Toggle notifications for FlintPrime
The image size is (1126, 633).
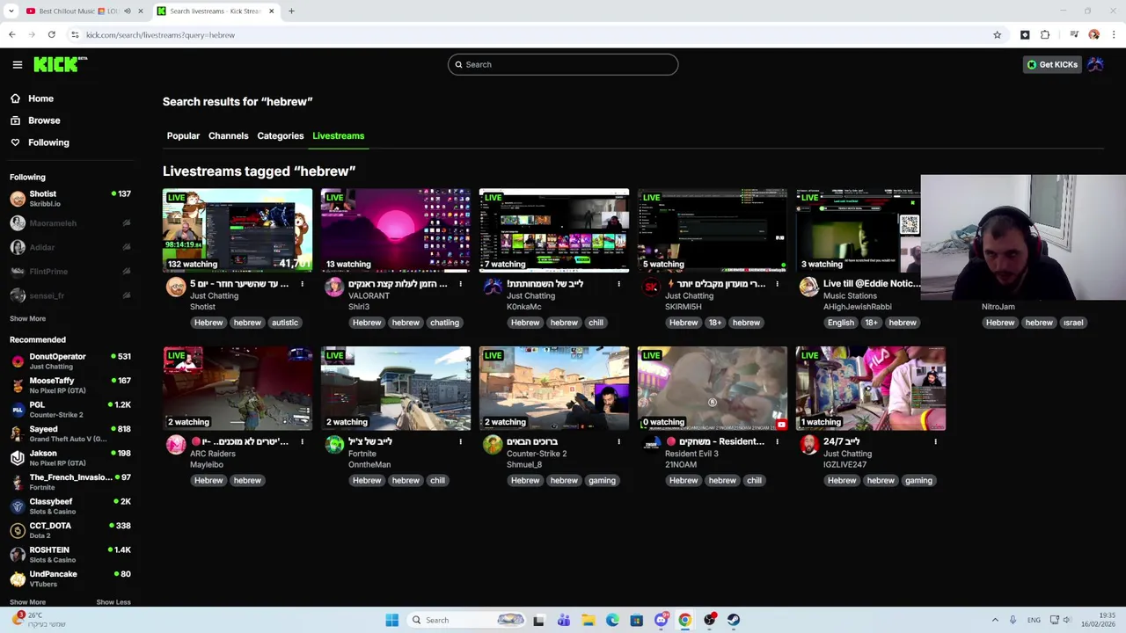click(x=126, y=272)
